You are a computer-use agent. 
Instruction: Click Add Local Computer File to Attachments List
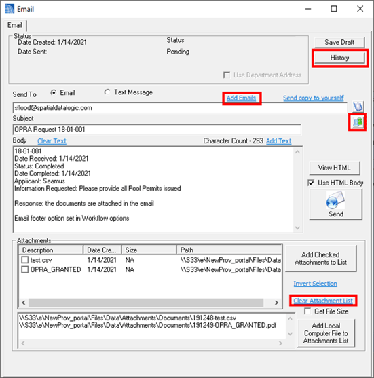[x=326, y=333]
